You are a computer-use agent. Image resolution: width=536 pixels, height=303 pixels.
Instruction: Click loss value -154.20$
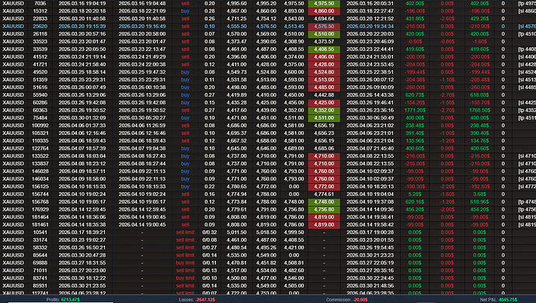tap(415, 102)
